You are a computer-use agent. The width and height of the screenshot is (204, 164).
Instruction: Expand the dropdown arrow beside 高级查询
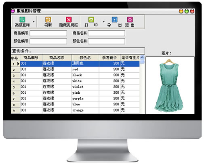click(x=34, y=22)
